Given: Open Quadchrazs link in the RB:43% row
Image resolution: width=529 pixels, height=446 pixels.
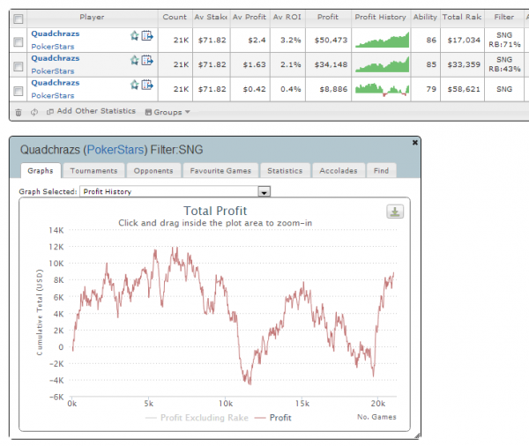Looking at the screenshot, I should 56,58.
